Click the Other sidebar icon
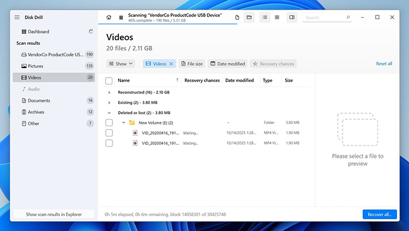409x231 pixels. coord(24,123)
